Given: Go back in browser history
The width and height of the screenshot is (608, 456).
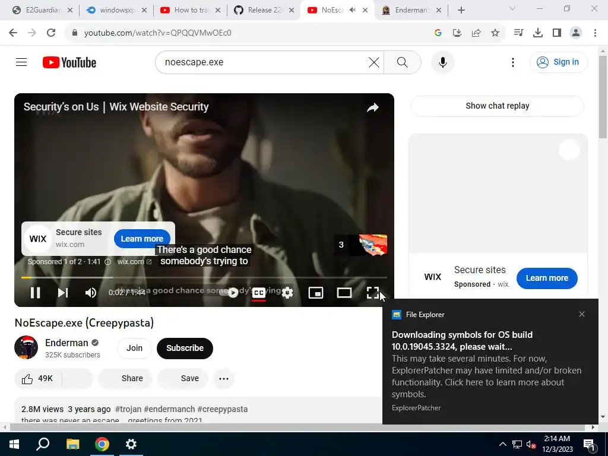Looking at the screenshot, I should [13, 33].
